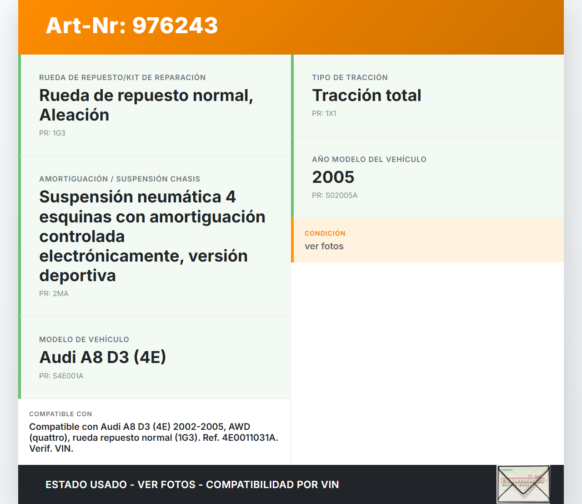Click the 'Amortiguación / Suspensión chasis' label
Image resolution: width=582 pixels, height=504 pixels.
coord(120,179)
